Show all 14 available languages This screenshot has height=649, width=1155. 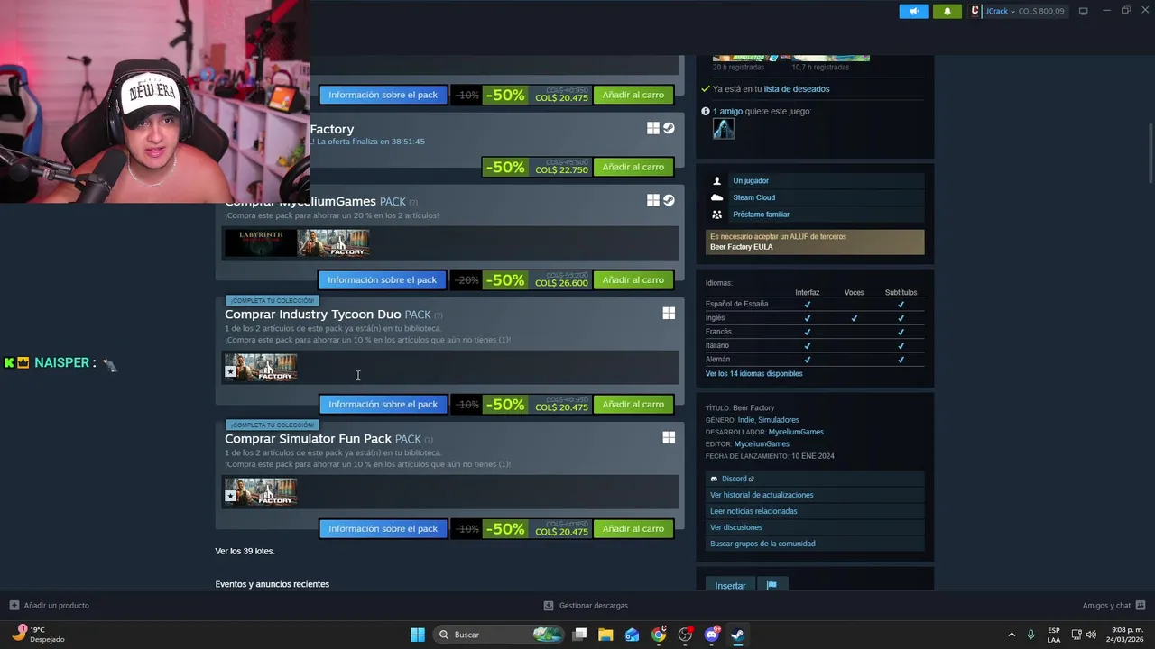(x=753, y=373)
